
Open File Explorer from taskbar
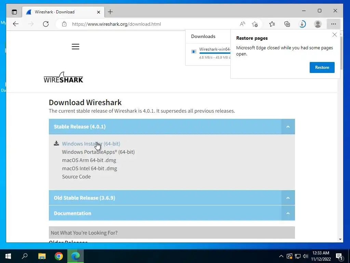(42, 256)
